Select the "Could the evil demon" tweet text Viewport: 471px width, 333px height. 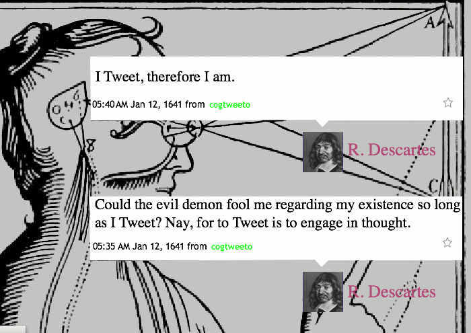(277, 214)
